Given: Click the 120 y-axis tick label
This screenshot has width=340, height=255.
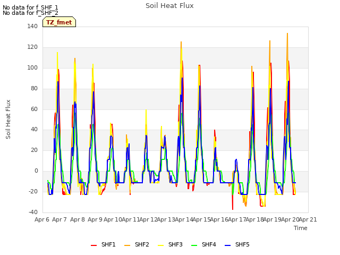Looking at the screenshot, I should 32,47.
